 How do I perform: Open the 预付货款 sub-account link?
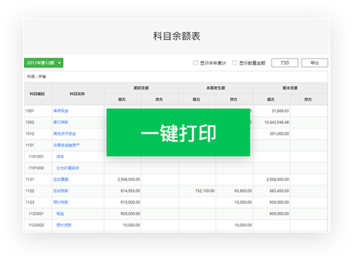pos(64,225)
